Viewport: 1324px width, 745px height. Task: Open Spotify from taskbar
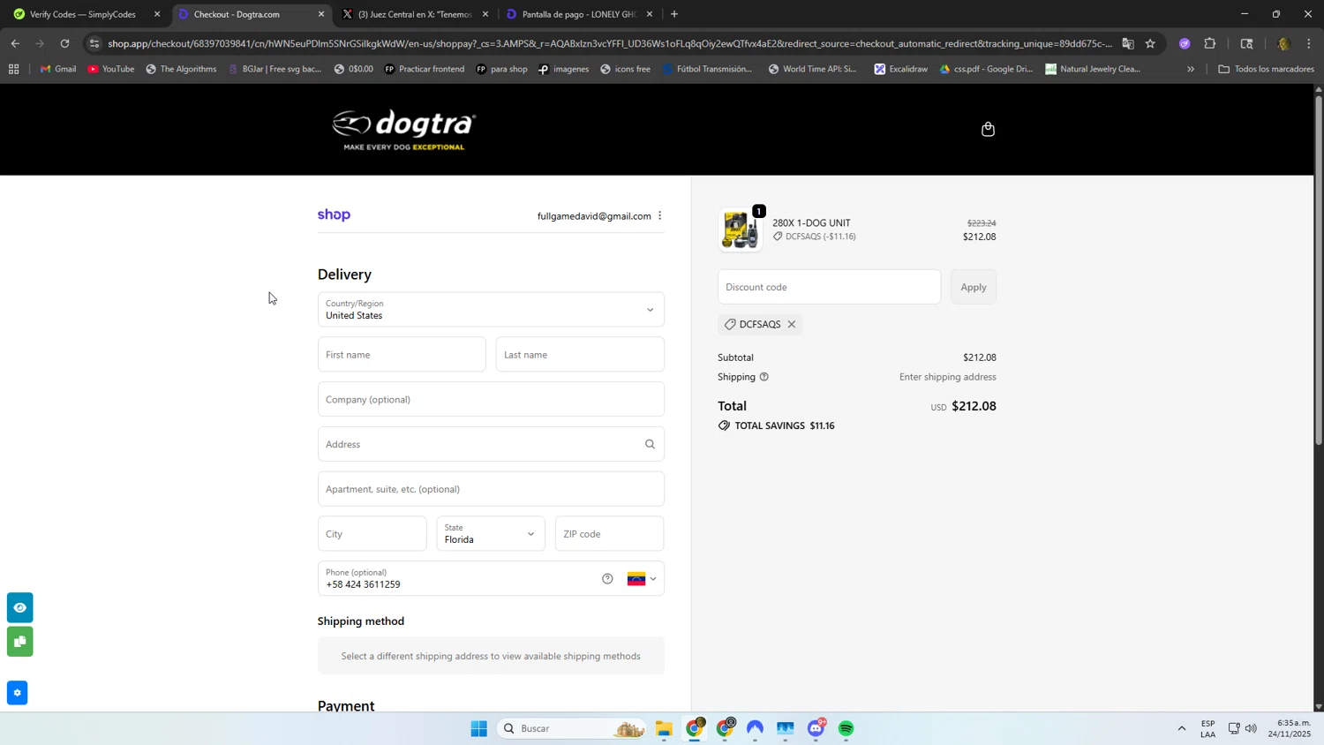[x=846, y=728]
